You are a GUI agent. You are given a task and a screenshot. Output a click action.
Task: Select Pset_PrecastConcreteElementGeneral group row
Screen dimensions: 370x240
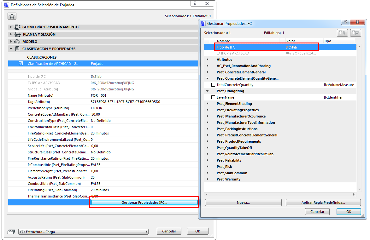pos(280,135)
